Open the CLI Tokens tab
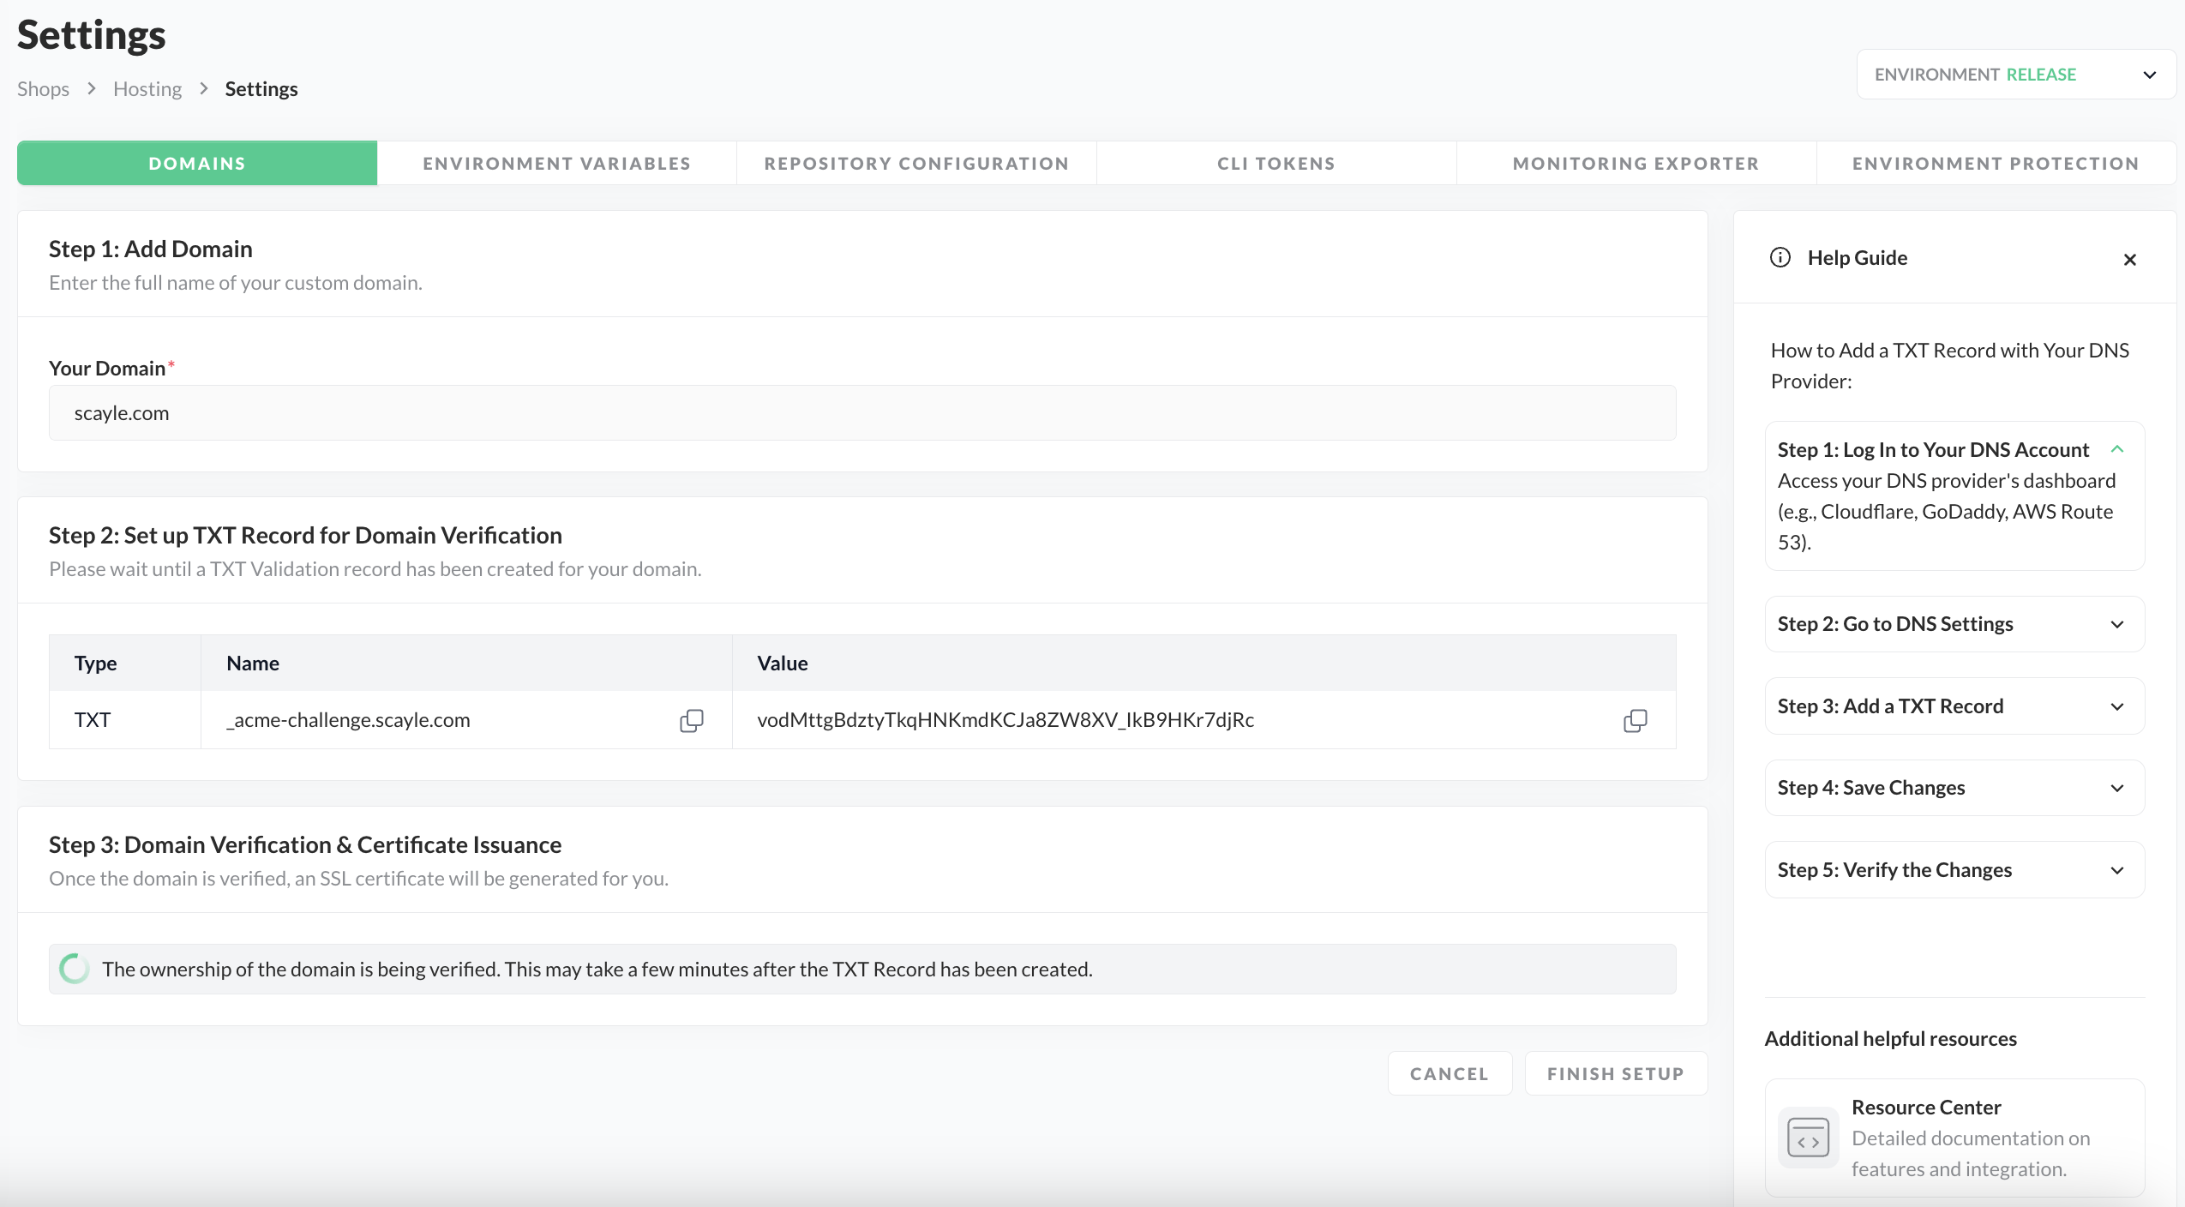This screenshot has width=2185, height=1207. coord(1276,163)
